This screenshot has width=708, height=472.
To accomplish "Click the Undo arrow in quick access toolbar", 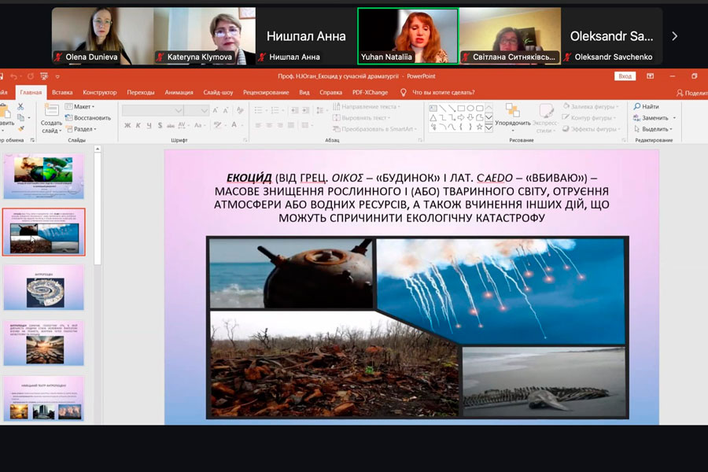I will pyautogui.click(x=14, y=76).
